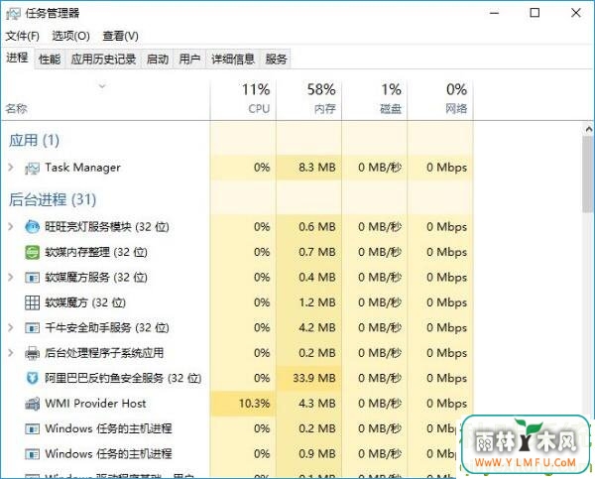Viewport: 595px width, 479px height.
Task: Select the WMI Provider Host row
Action: pyautogui.click(x=238, y=404)
